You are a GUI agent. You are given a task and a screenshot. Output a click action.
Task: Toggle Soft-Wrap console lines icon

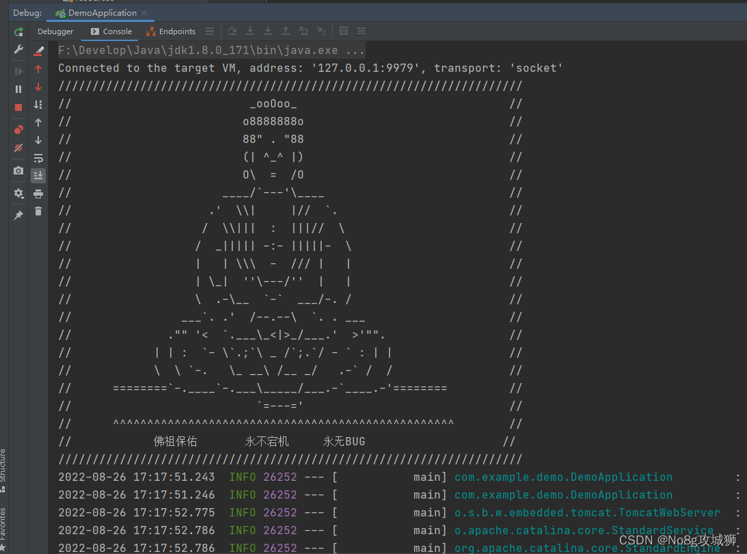point(38,158)
